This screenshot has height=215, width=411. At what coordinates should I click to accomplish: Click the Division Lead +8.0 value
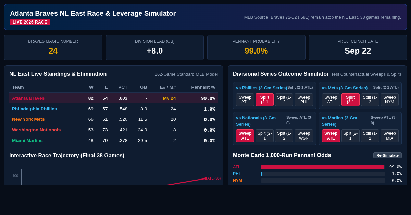(154, 51)
